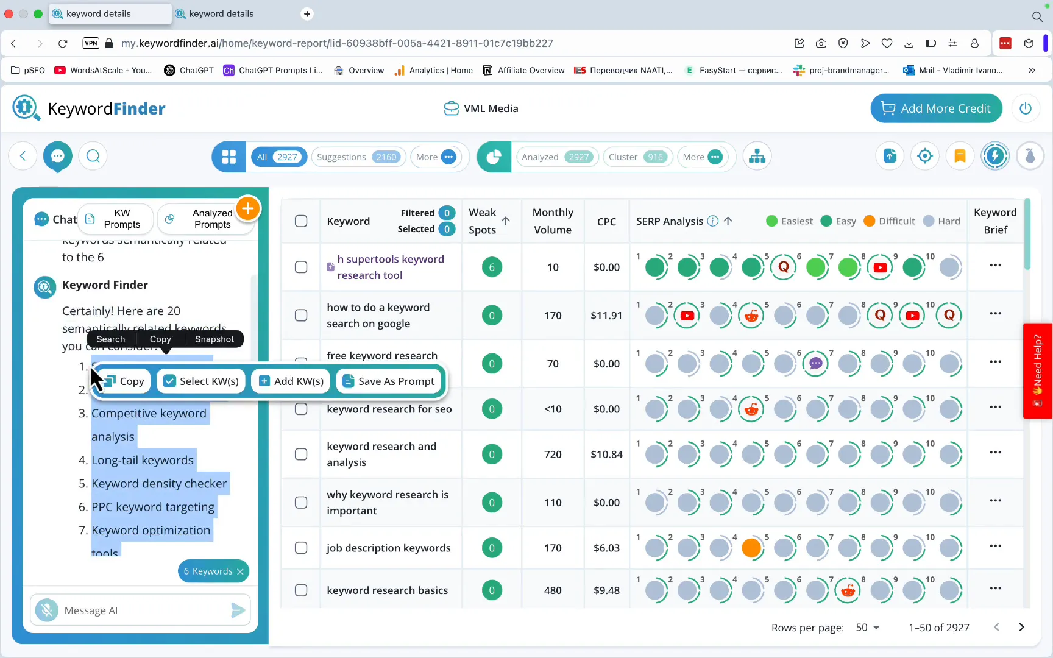The image size is (1053, 658).
Task: Click Snapshot in dark tooltip menu
Action: (x=214, y=339)
